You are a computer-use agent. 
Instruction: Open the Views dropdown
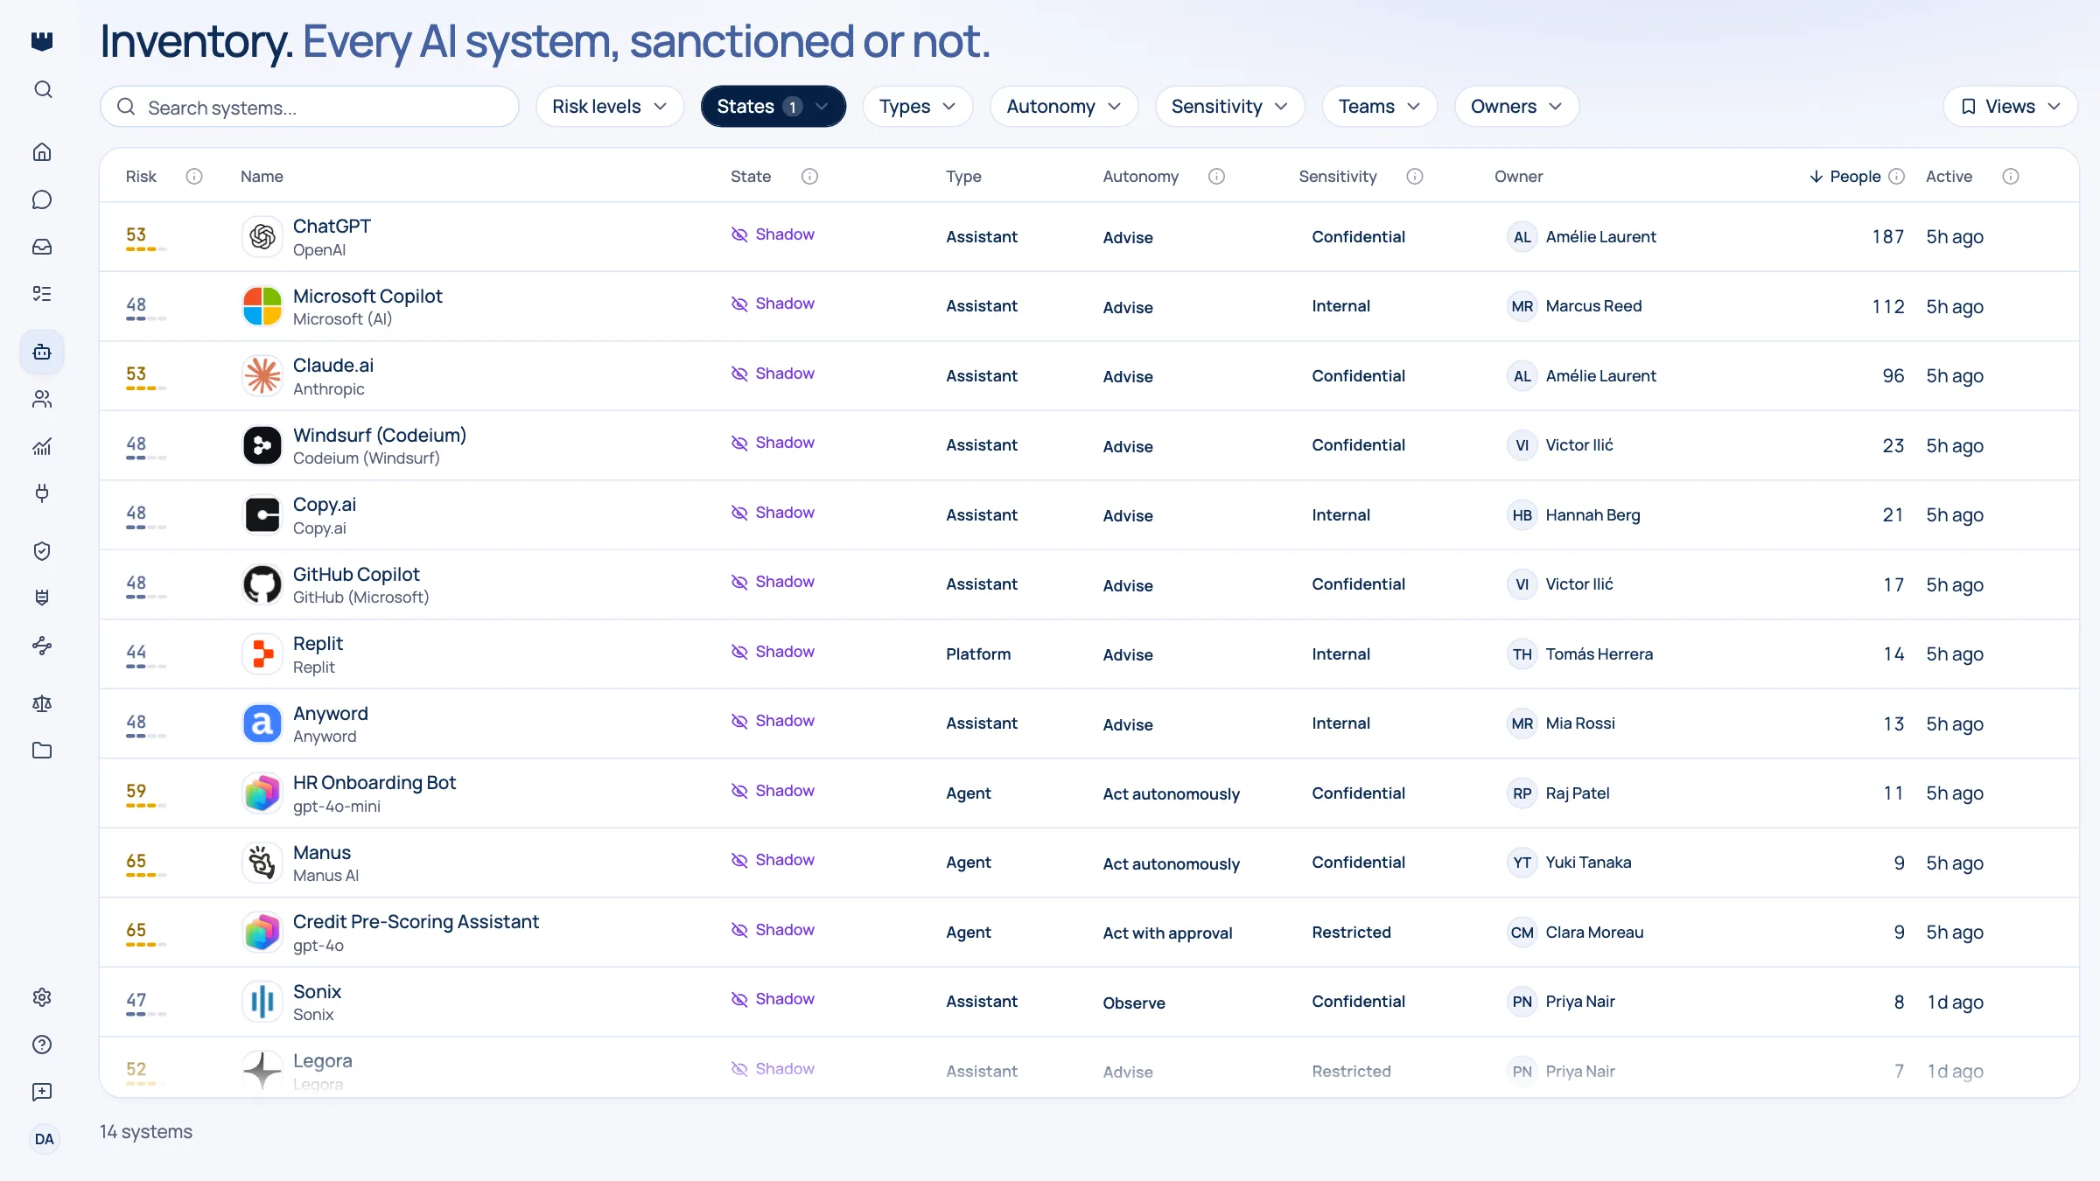coord(2011,107)
